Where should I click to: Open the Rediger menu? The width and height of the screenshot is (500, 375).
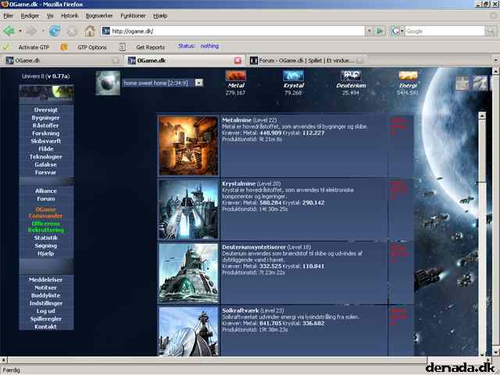coord(30,16)
